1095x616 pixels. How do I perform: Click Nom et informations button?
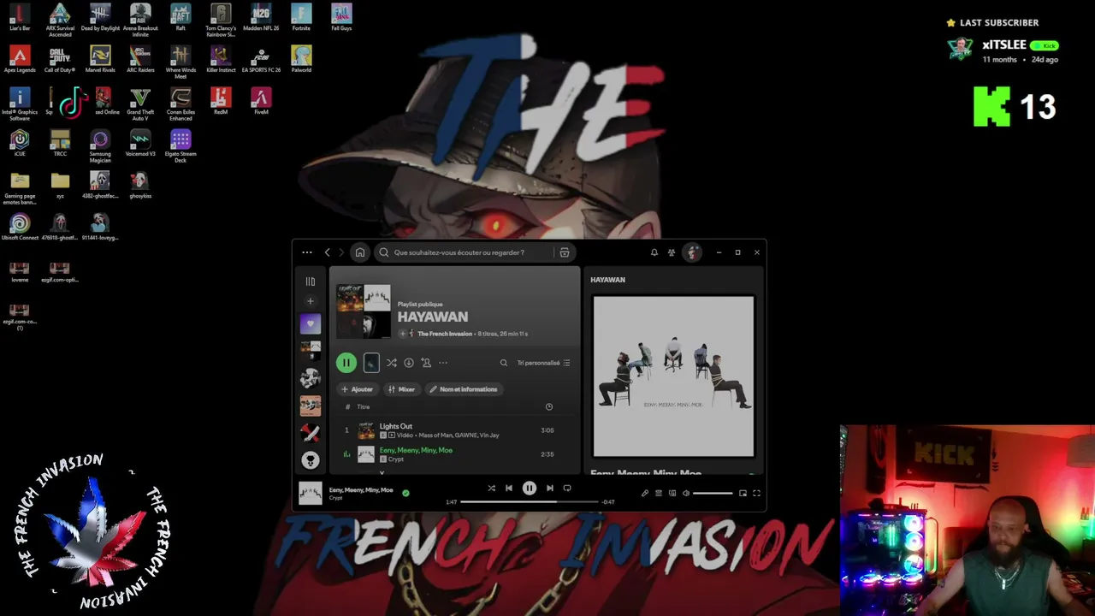click(x=464, y=389)
